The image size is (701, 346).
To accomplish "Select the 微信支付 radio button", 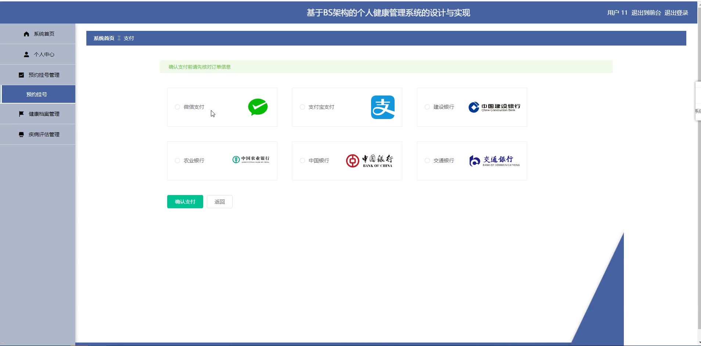I will (x=177, y=107).
